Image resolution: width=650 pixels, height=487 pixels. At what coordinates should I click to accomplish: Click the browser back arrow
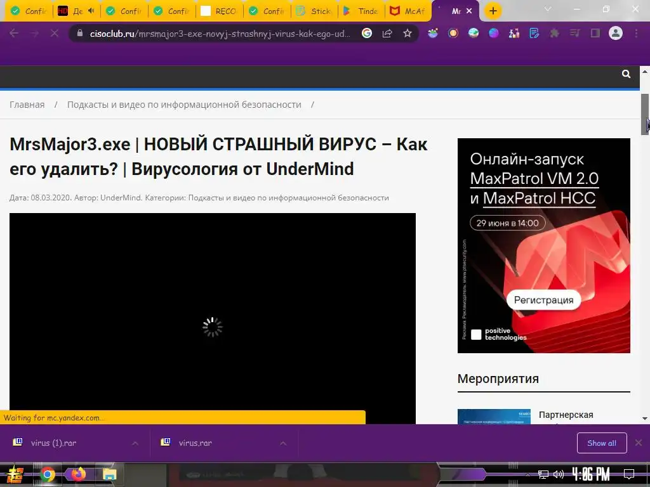pos(14,34)
